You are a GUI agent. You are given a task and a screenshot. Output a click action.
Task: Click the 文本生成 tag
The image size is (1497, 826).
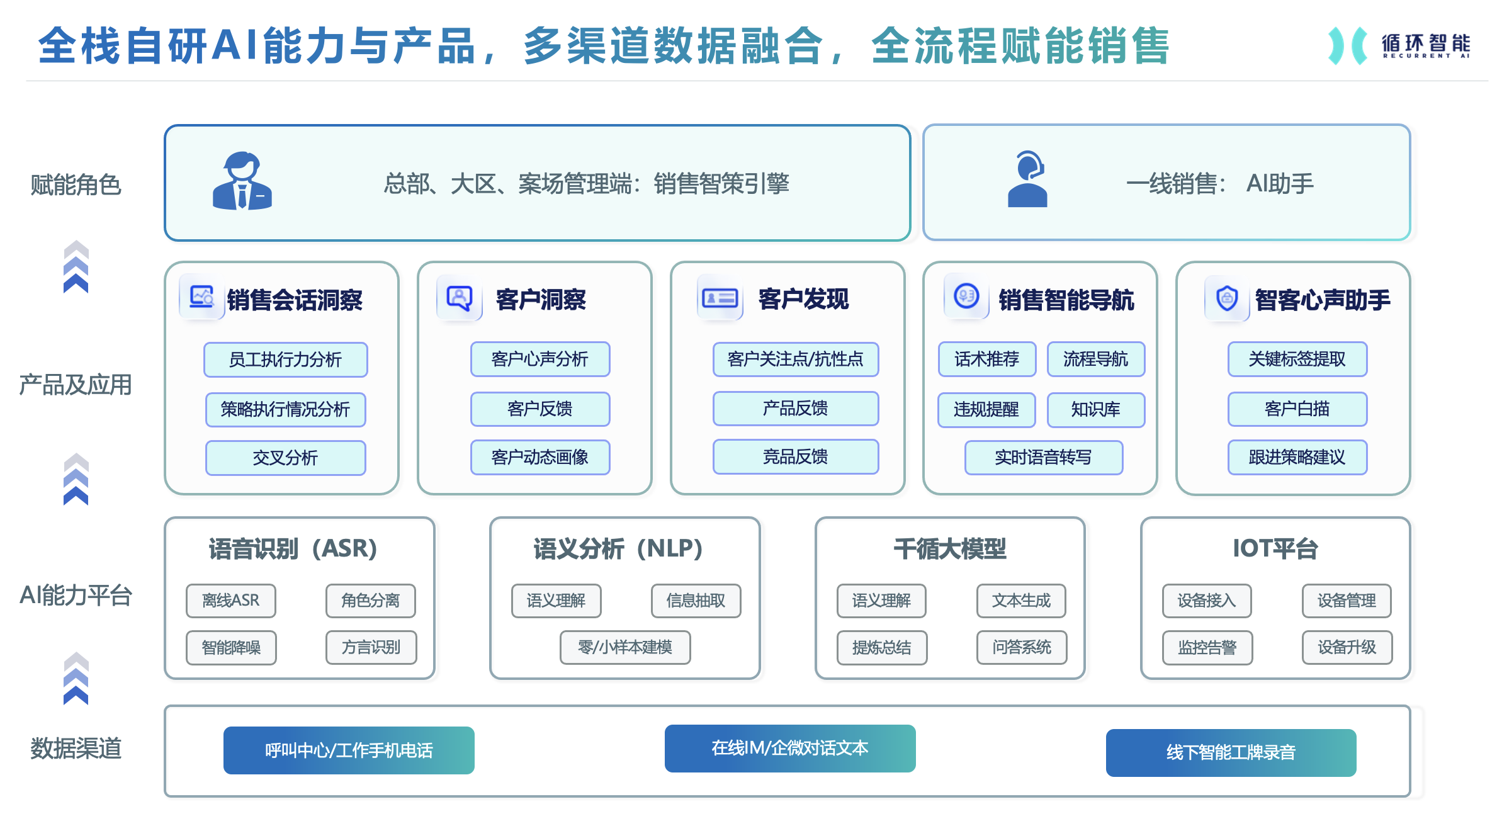click(1022, 601)
